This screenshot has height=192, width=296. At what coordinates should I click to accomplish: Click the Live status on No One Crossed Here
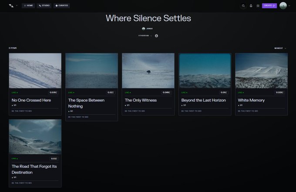pyautogui.click(x=15, y=93)
